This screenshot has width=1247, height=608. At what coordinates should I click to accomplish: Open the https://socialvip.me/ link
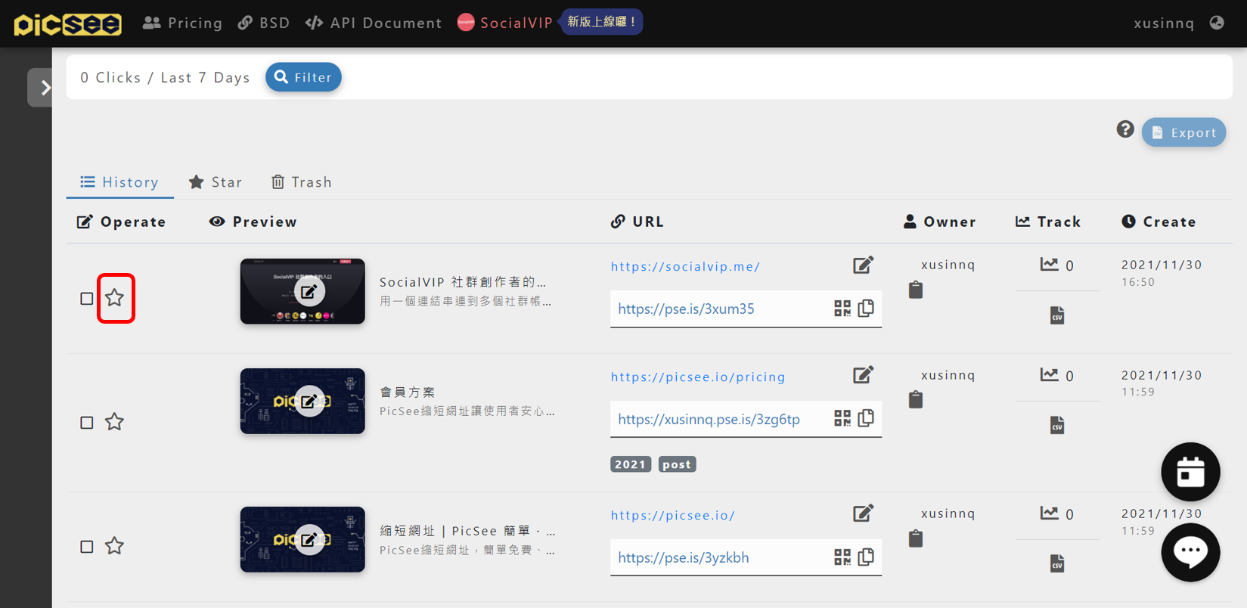[685, 266]
